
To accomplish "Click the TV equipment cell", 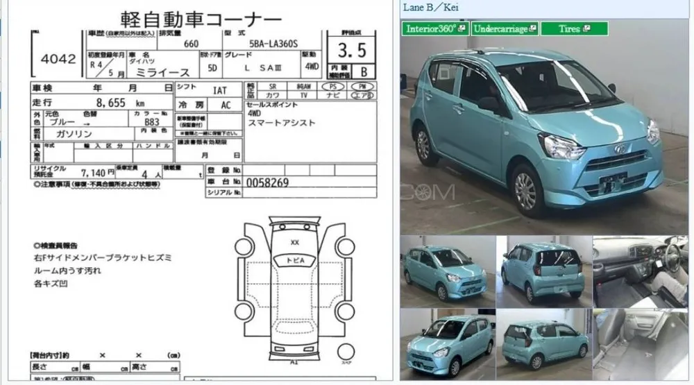I will [304, 95].
